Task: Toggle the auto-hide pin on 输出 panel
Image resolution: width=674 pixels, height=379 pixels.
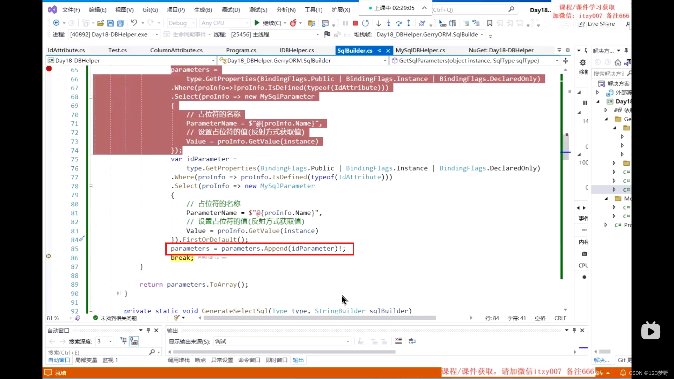Action: [574, 330]
